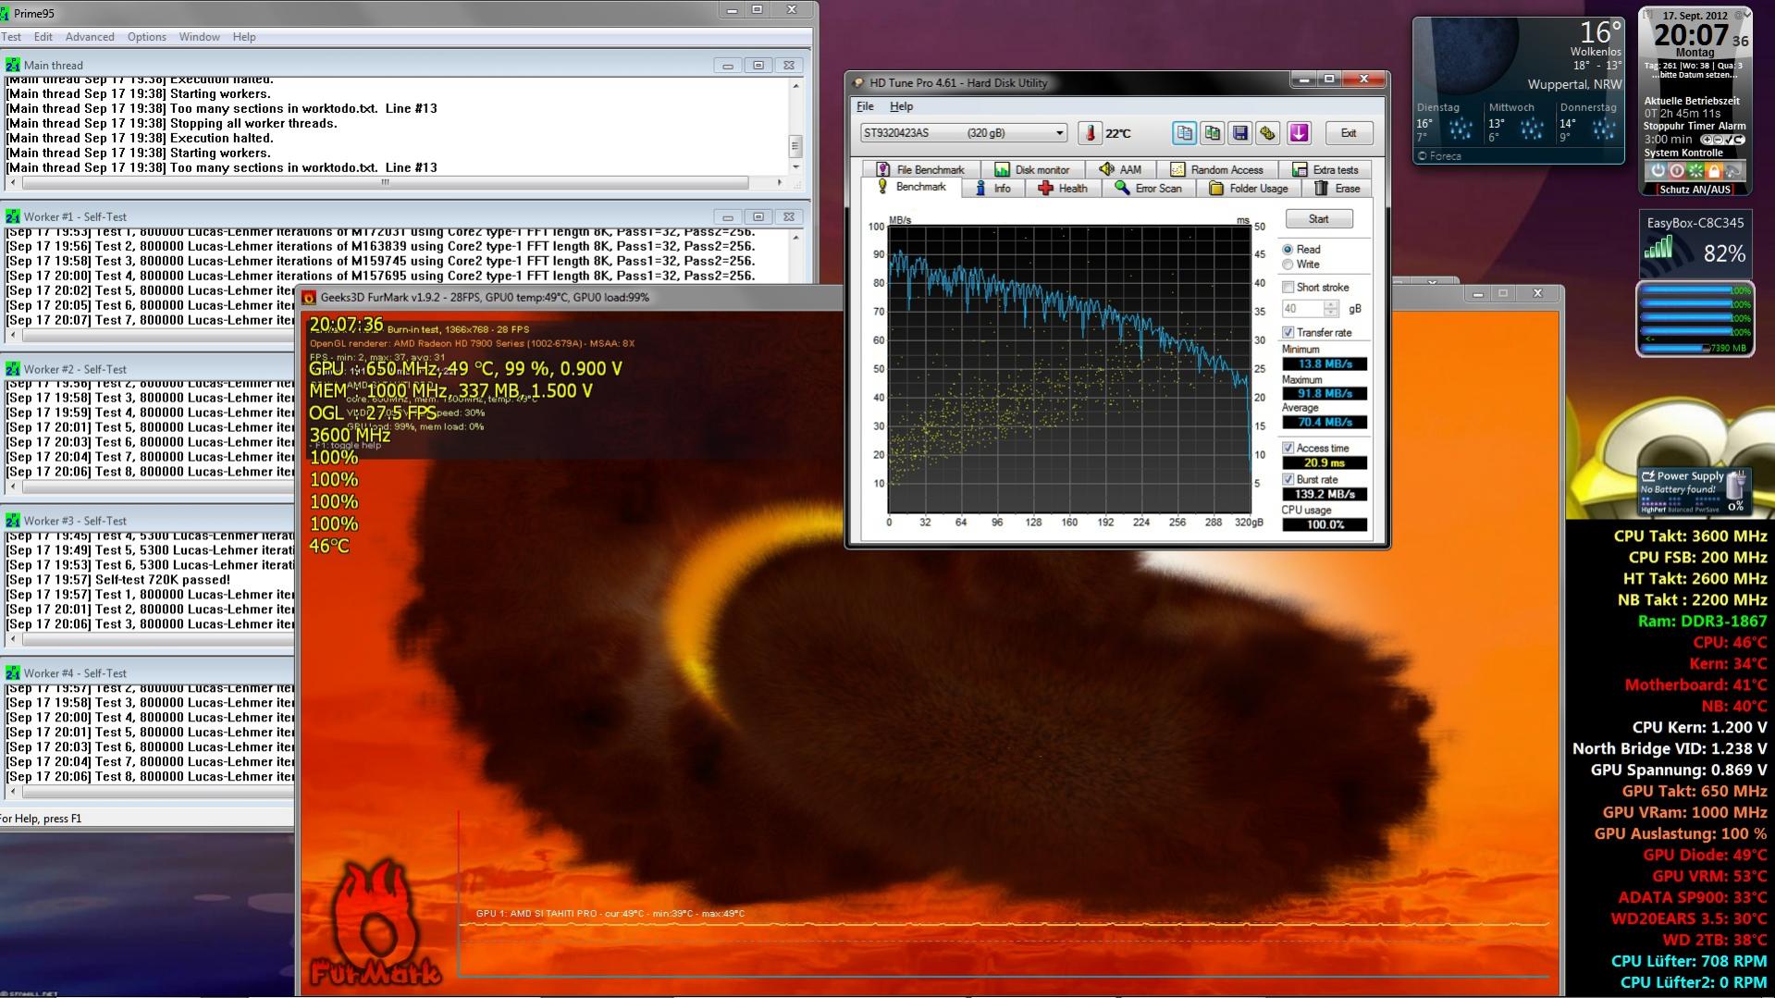
Task: Click the red restart icon in System Kontrolle
Action: [x=1676, y=171]
